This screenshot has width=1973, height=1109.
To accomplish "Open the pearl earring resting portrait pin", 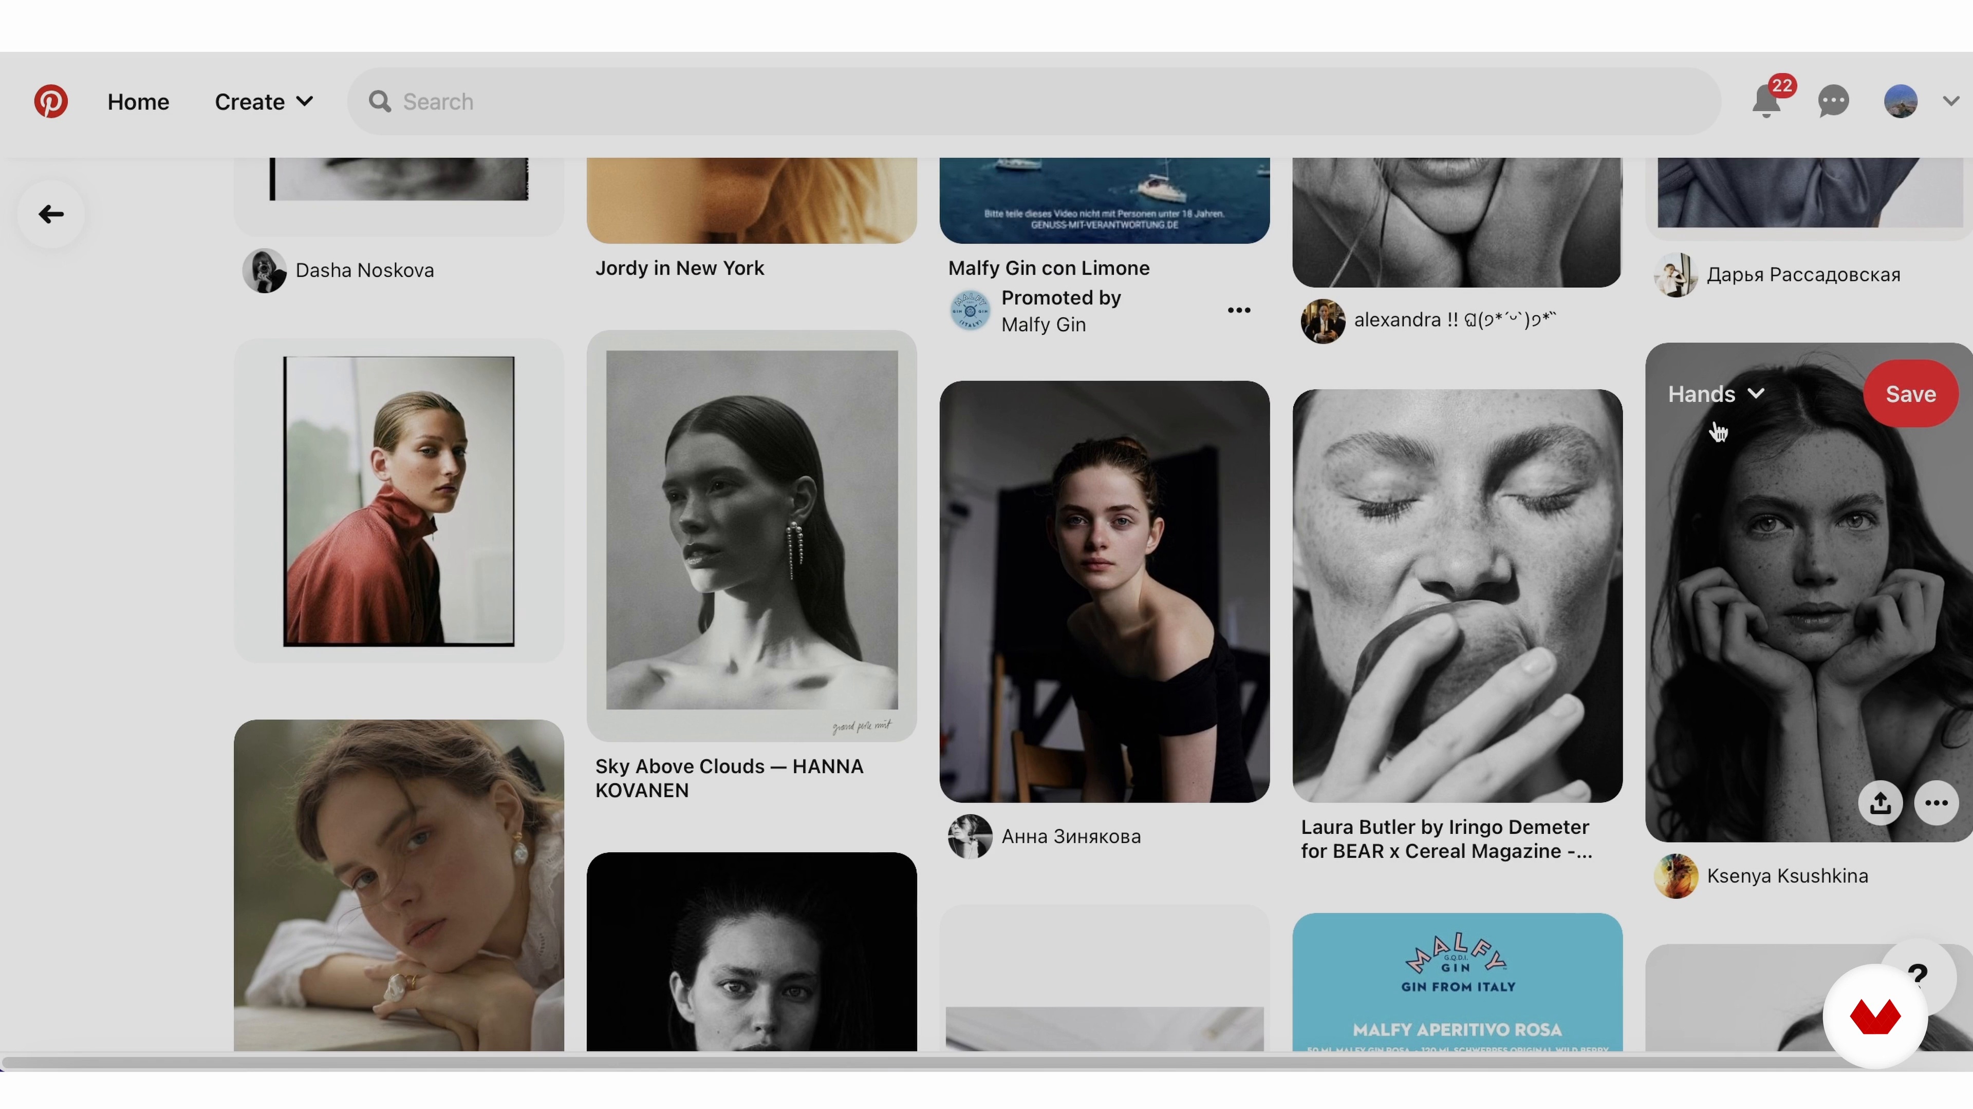I will click(399, 886).
